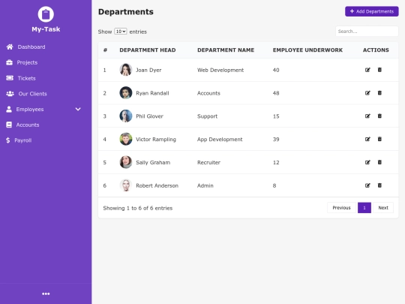
Task: Click Ryan Randall's avatar photo
Action: pyautogui.click(x=126, y=93)
